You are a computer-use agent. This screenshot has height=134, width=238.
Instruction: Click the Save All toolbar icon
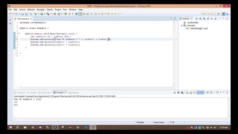(x=26, y=14)
